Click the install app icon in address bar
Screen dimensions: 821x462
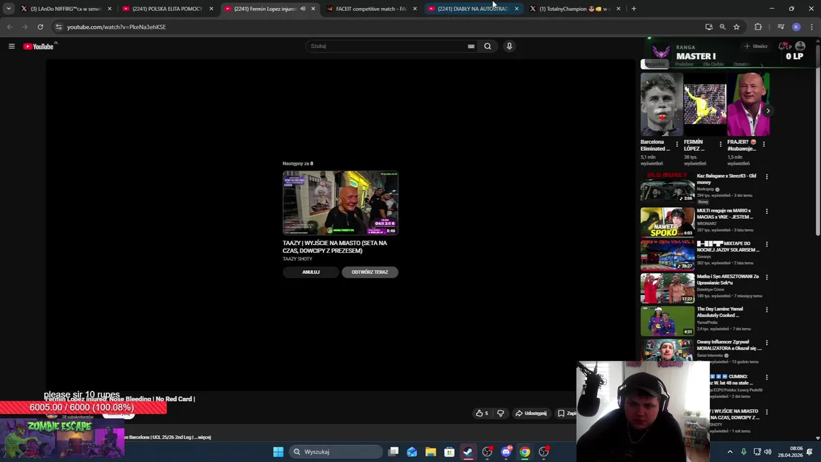coord(709,27)
